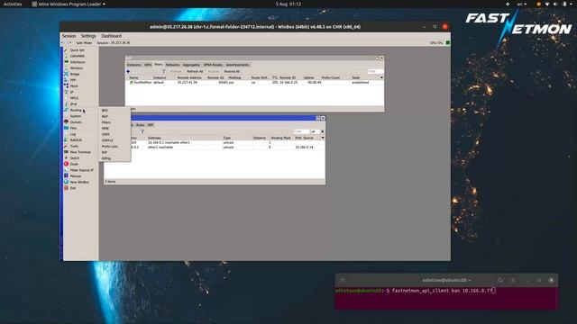Click the Find field in BGP window
The image size is (577, 324).
point(375,71)
